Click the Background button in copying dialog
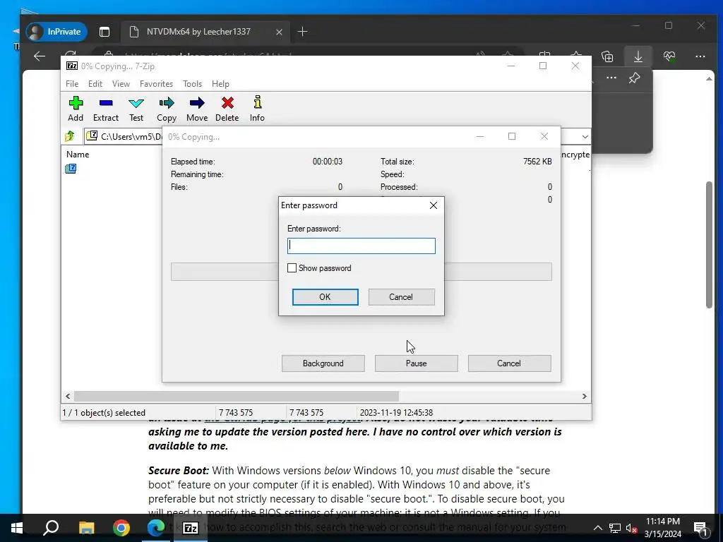 point(323,363)
